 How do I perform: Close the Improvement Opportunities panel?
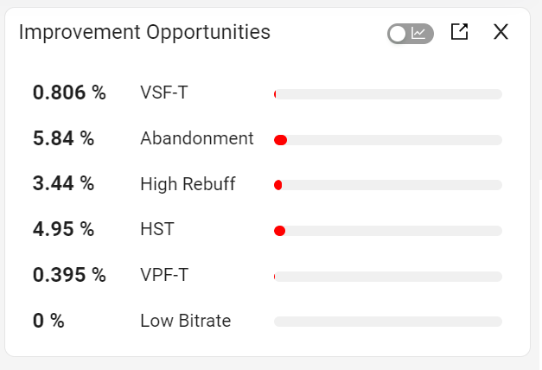501,33
